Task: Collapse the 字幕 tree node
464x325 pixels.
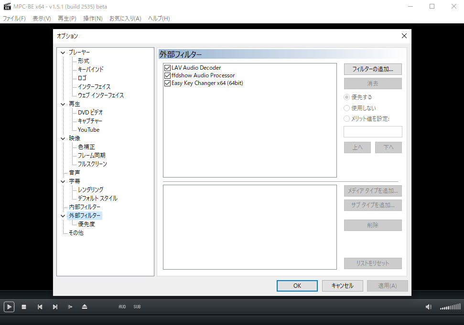Action: tap(63, 181)
